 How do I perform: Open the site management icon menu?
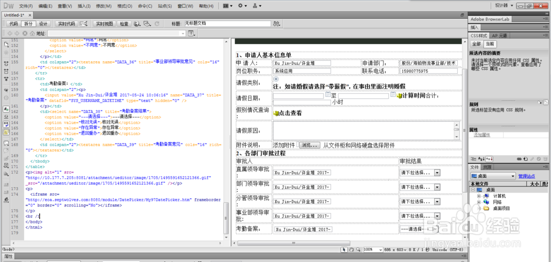pyautogui.click(x=257, y=6)
